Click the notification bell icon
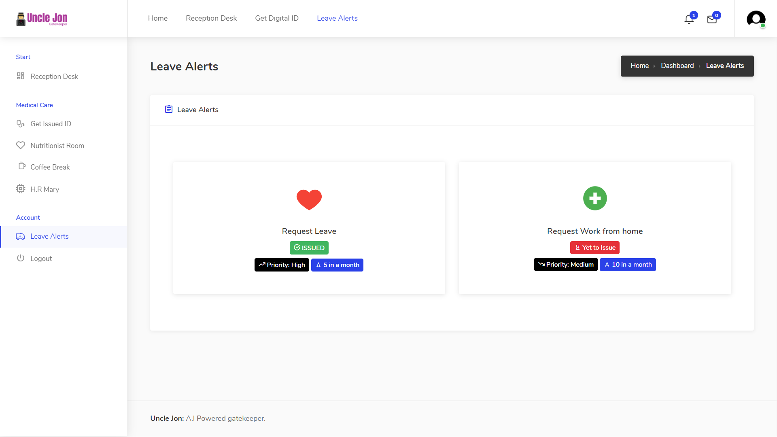The image size is (777, 437). pyautogui.click(x=689, y=19)
